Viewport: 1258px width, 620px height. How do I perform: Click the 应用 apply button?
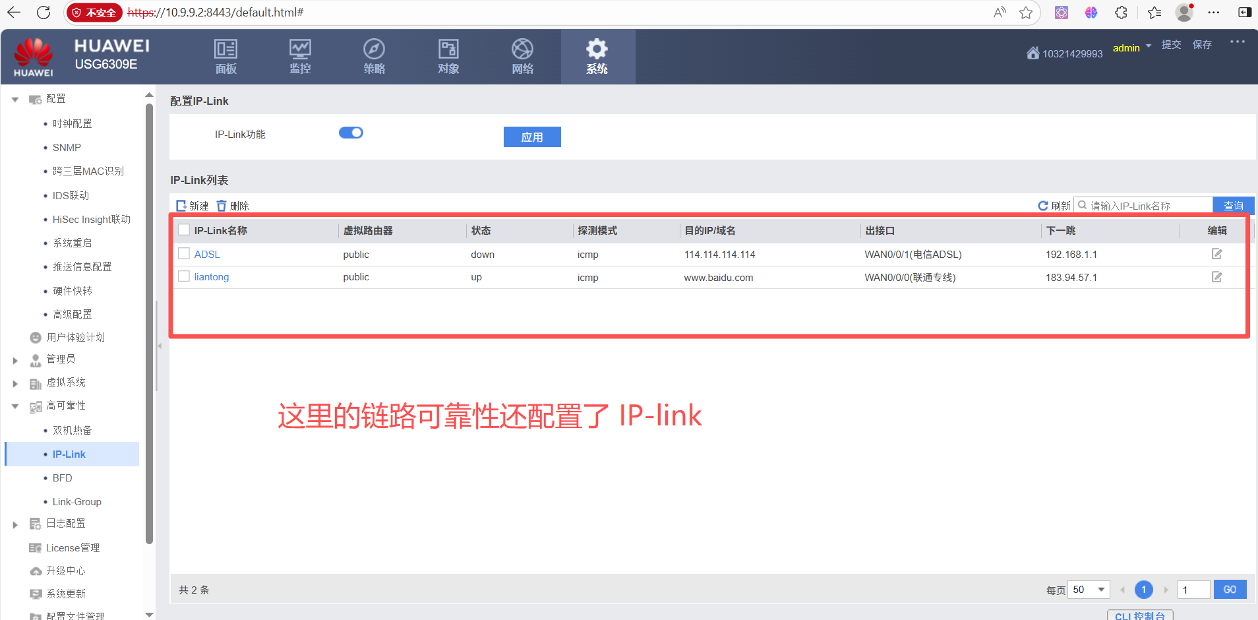pyautogui.click(x=532, y=137)
